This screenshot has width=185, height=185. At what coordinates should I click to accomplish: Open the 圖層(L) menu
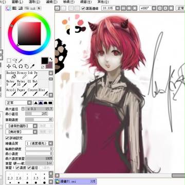coord(17,2)
